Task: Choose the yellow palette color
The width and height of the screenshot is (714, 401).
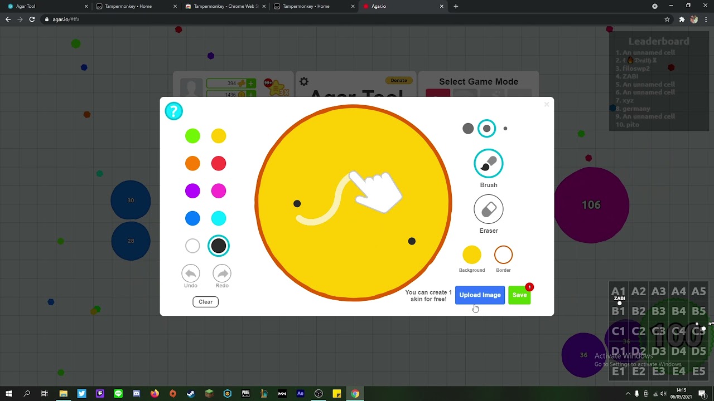Action: [x=219, y=136]
